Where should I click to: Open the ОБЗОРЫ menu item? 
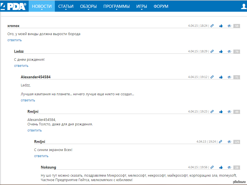88,6
